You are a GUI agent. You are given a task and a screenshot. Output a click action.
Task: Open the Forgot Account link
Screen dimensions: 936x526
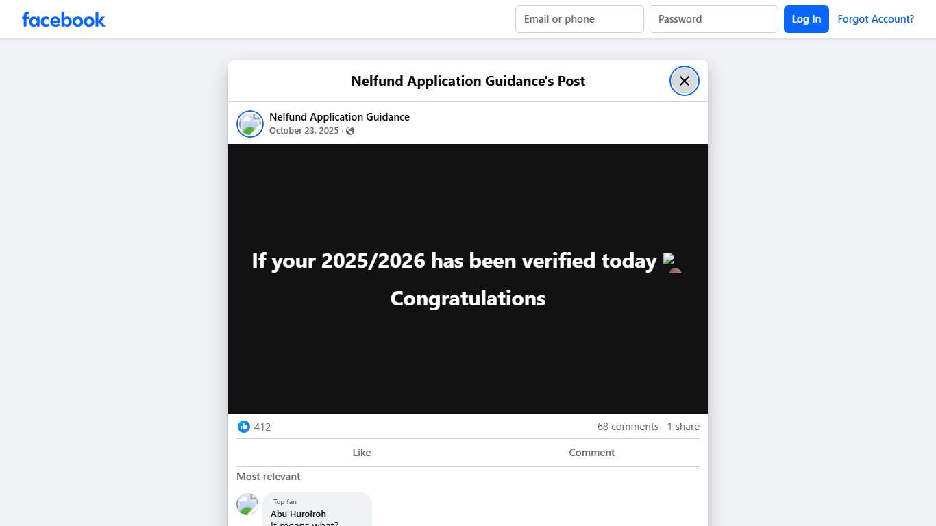[x=876, y=18]
